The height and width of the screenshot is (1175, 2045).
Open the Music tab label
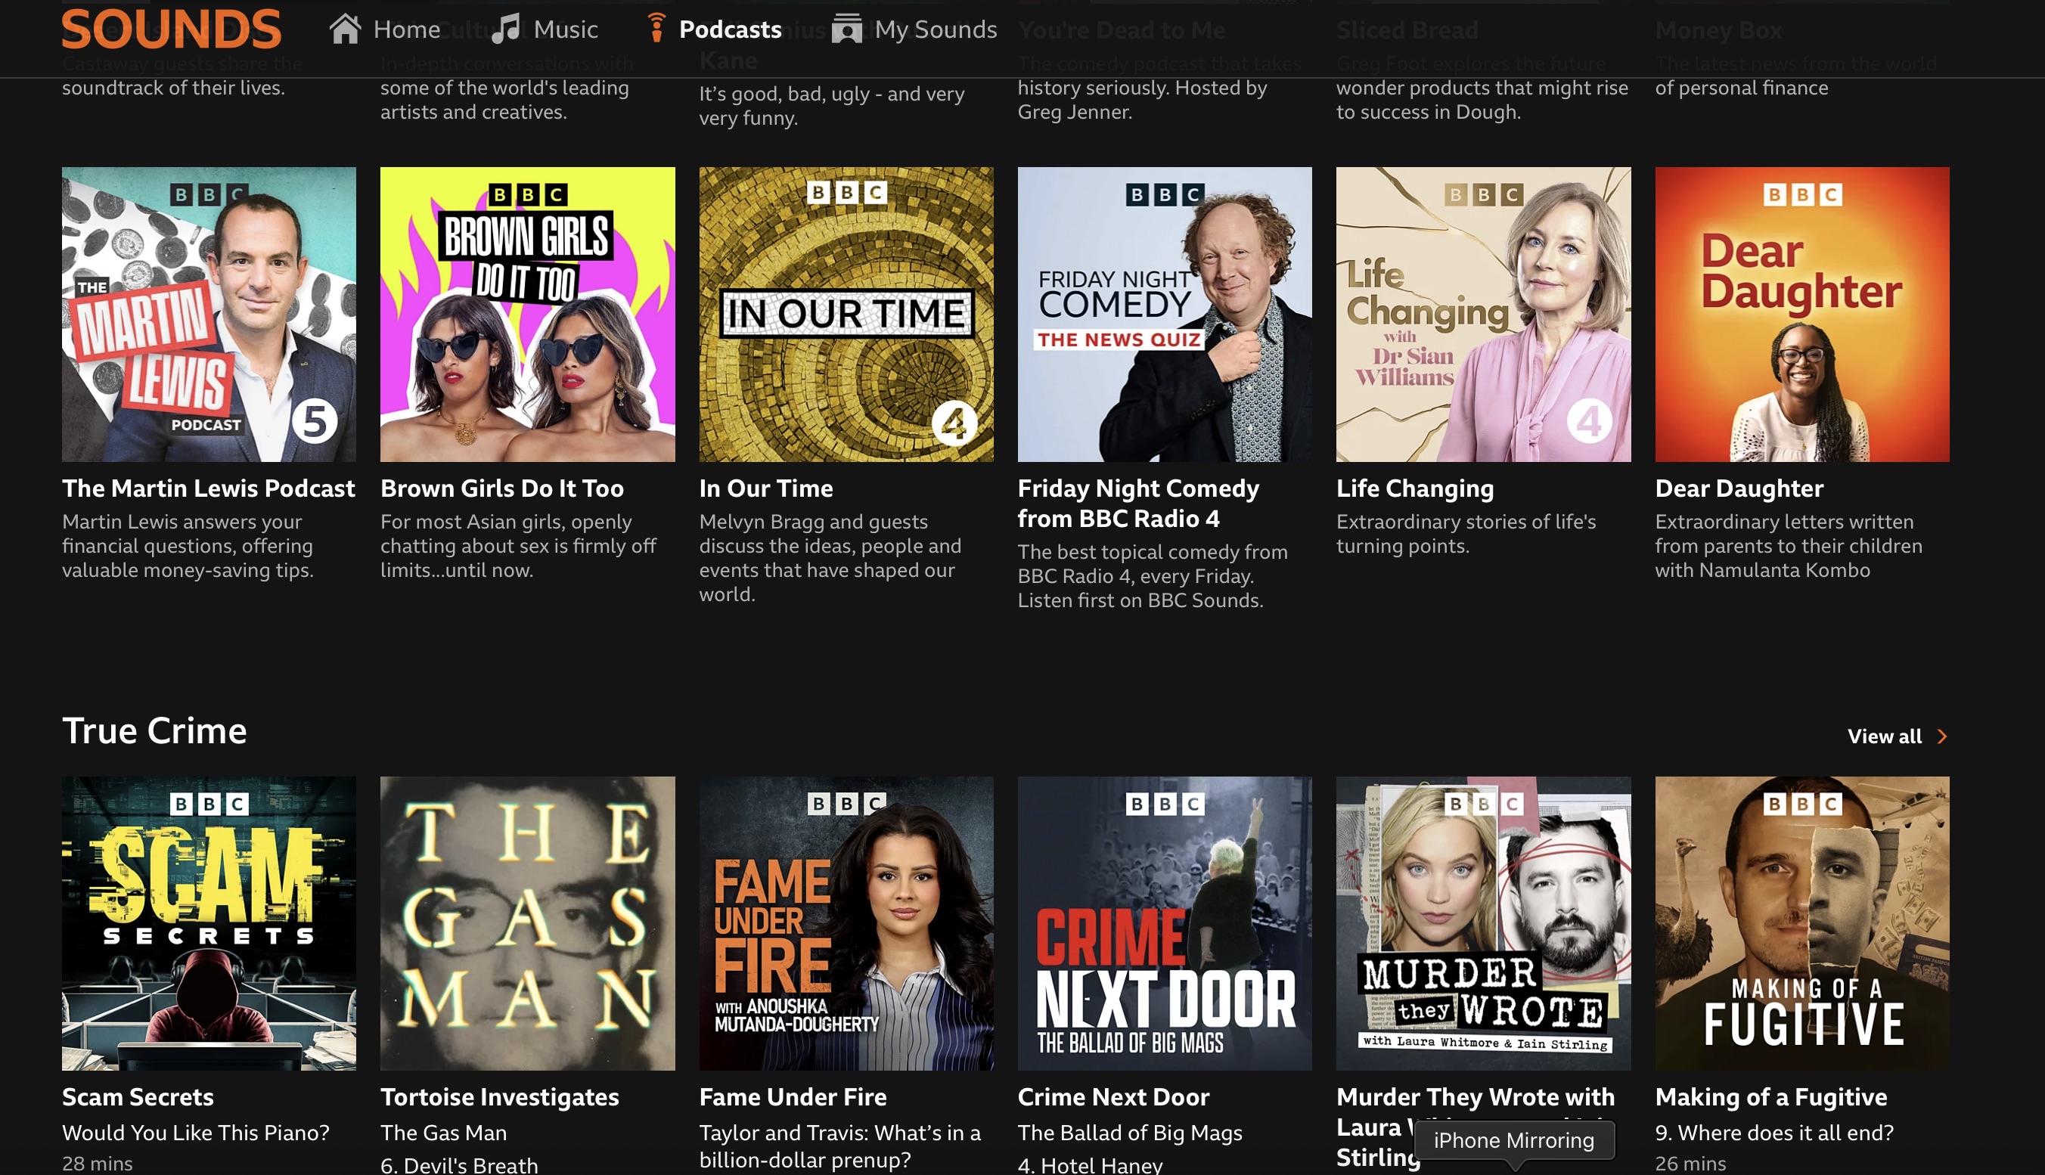coord(565,29)
